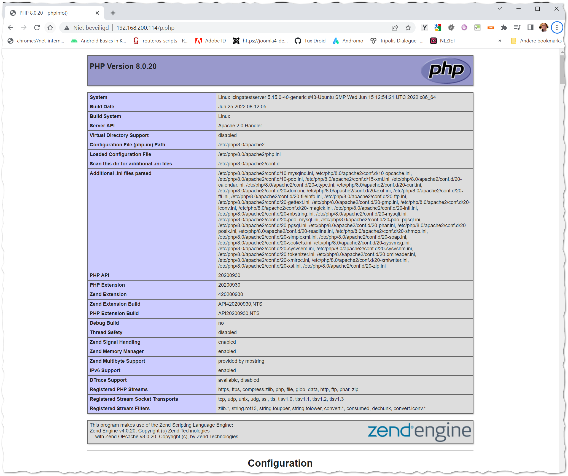Open the Extensions puzzle icon
This screenshot has height=476, width=568.
(504, 28)
